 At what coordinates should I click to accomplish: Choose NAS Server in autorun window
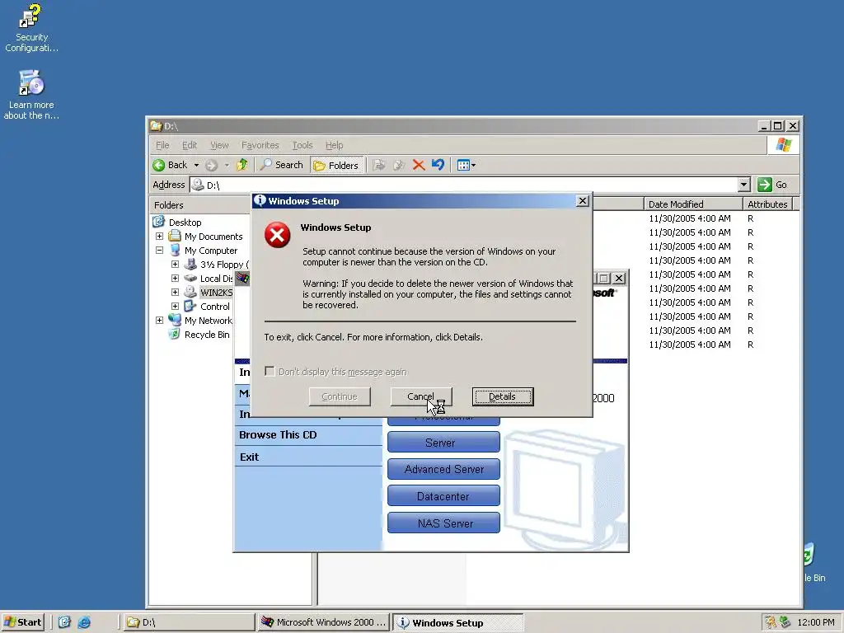click(x=443, y=523)
